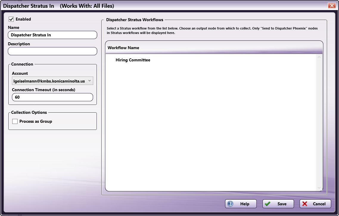
Task: Click the empty Description field
Action: tap(52, 51)
